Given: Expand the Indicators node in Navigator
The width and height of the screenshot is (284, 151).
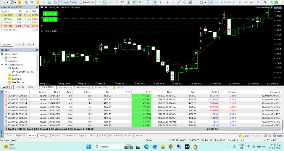Looking at the screenshot, I should (x=2, y=61).
